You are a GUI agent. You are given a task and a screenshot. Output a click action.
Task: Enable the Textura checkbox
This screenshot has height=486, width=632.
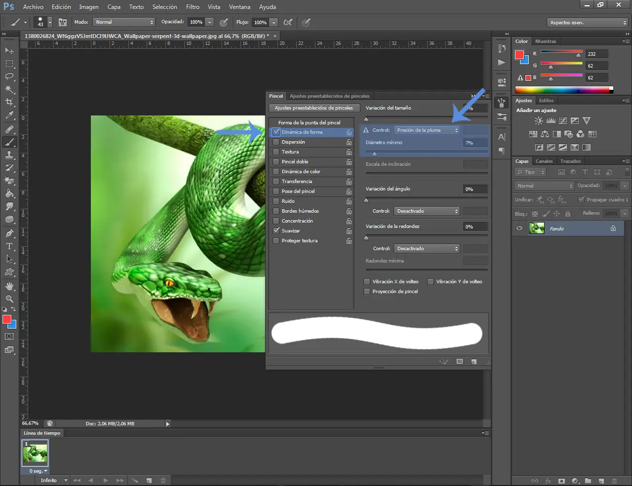(x=276, y=152)
